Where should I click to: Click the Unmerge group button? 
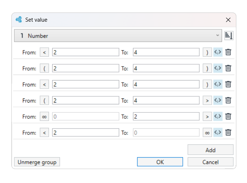pos(37,162)
